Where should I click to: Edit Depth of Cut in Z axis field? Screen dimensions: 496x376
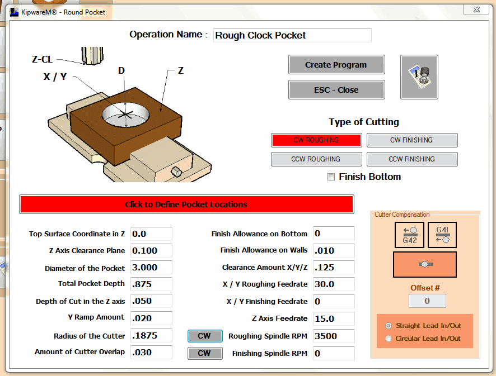[x=151, y=301]
